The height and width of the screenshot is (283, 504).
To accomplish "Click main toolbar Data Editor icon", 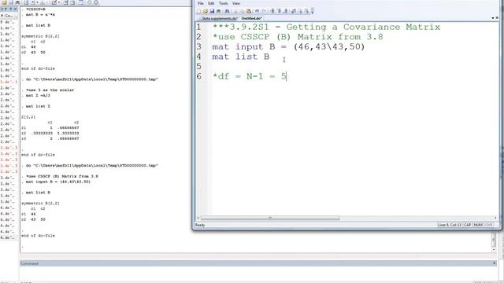I will [65, 2].
